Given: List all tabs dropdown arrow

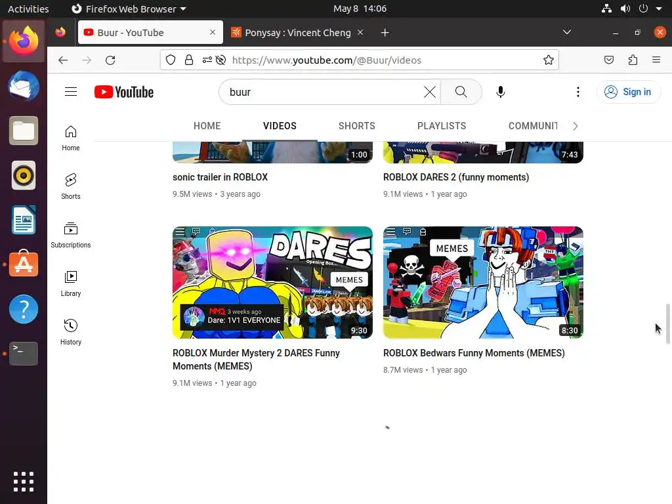Looking at the screenshot, I should [566, 32].
